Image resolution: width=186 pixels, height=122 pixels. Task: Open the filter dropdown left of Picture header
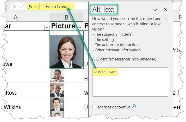pos(47,28)
